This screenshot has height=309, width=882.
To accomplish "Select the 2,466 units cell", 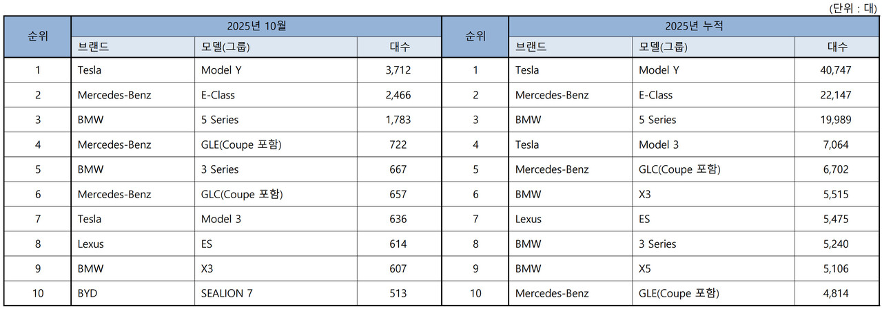I will coord(398,95).
